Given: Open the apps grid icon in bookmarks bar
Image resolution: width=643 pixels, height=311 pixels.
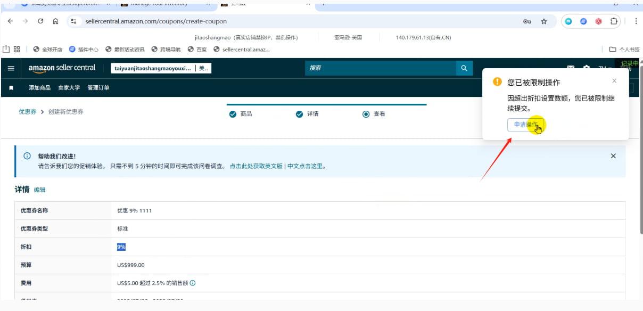Looking at the screenshot, I should 17,49.
